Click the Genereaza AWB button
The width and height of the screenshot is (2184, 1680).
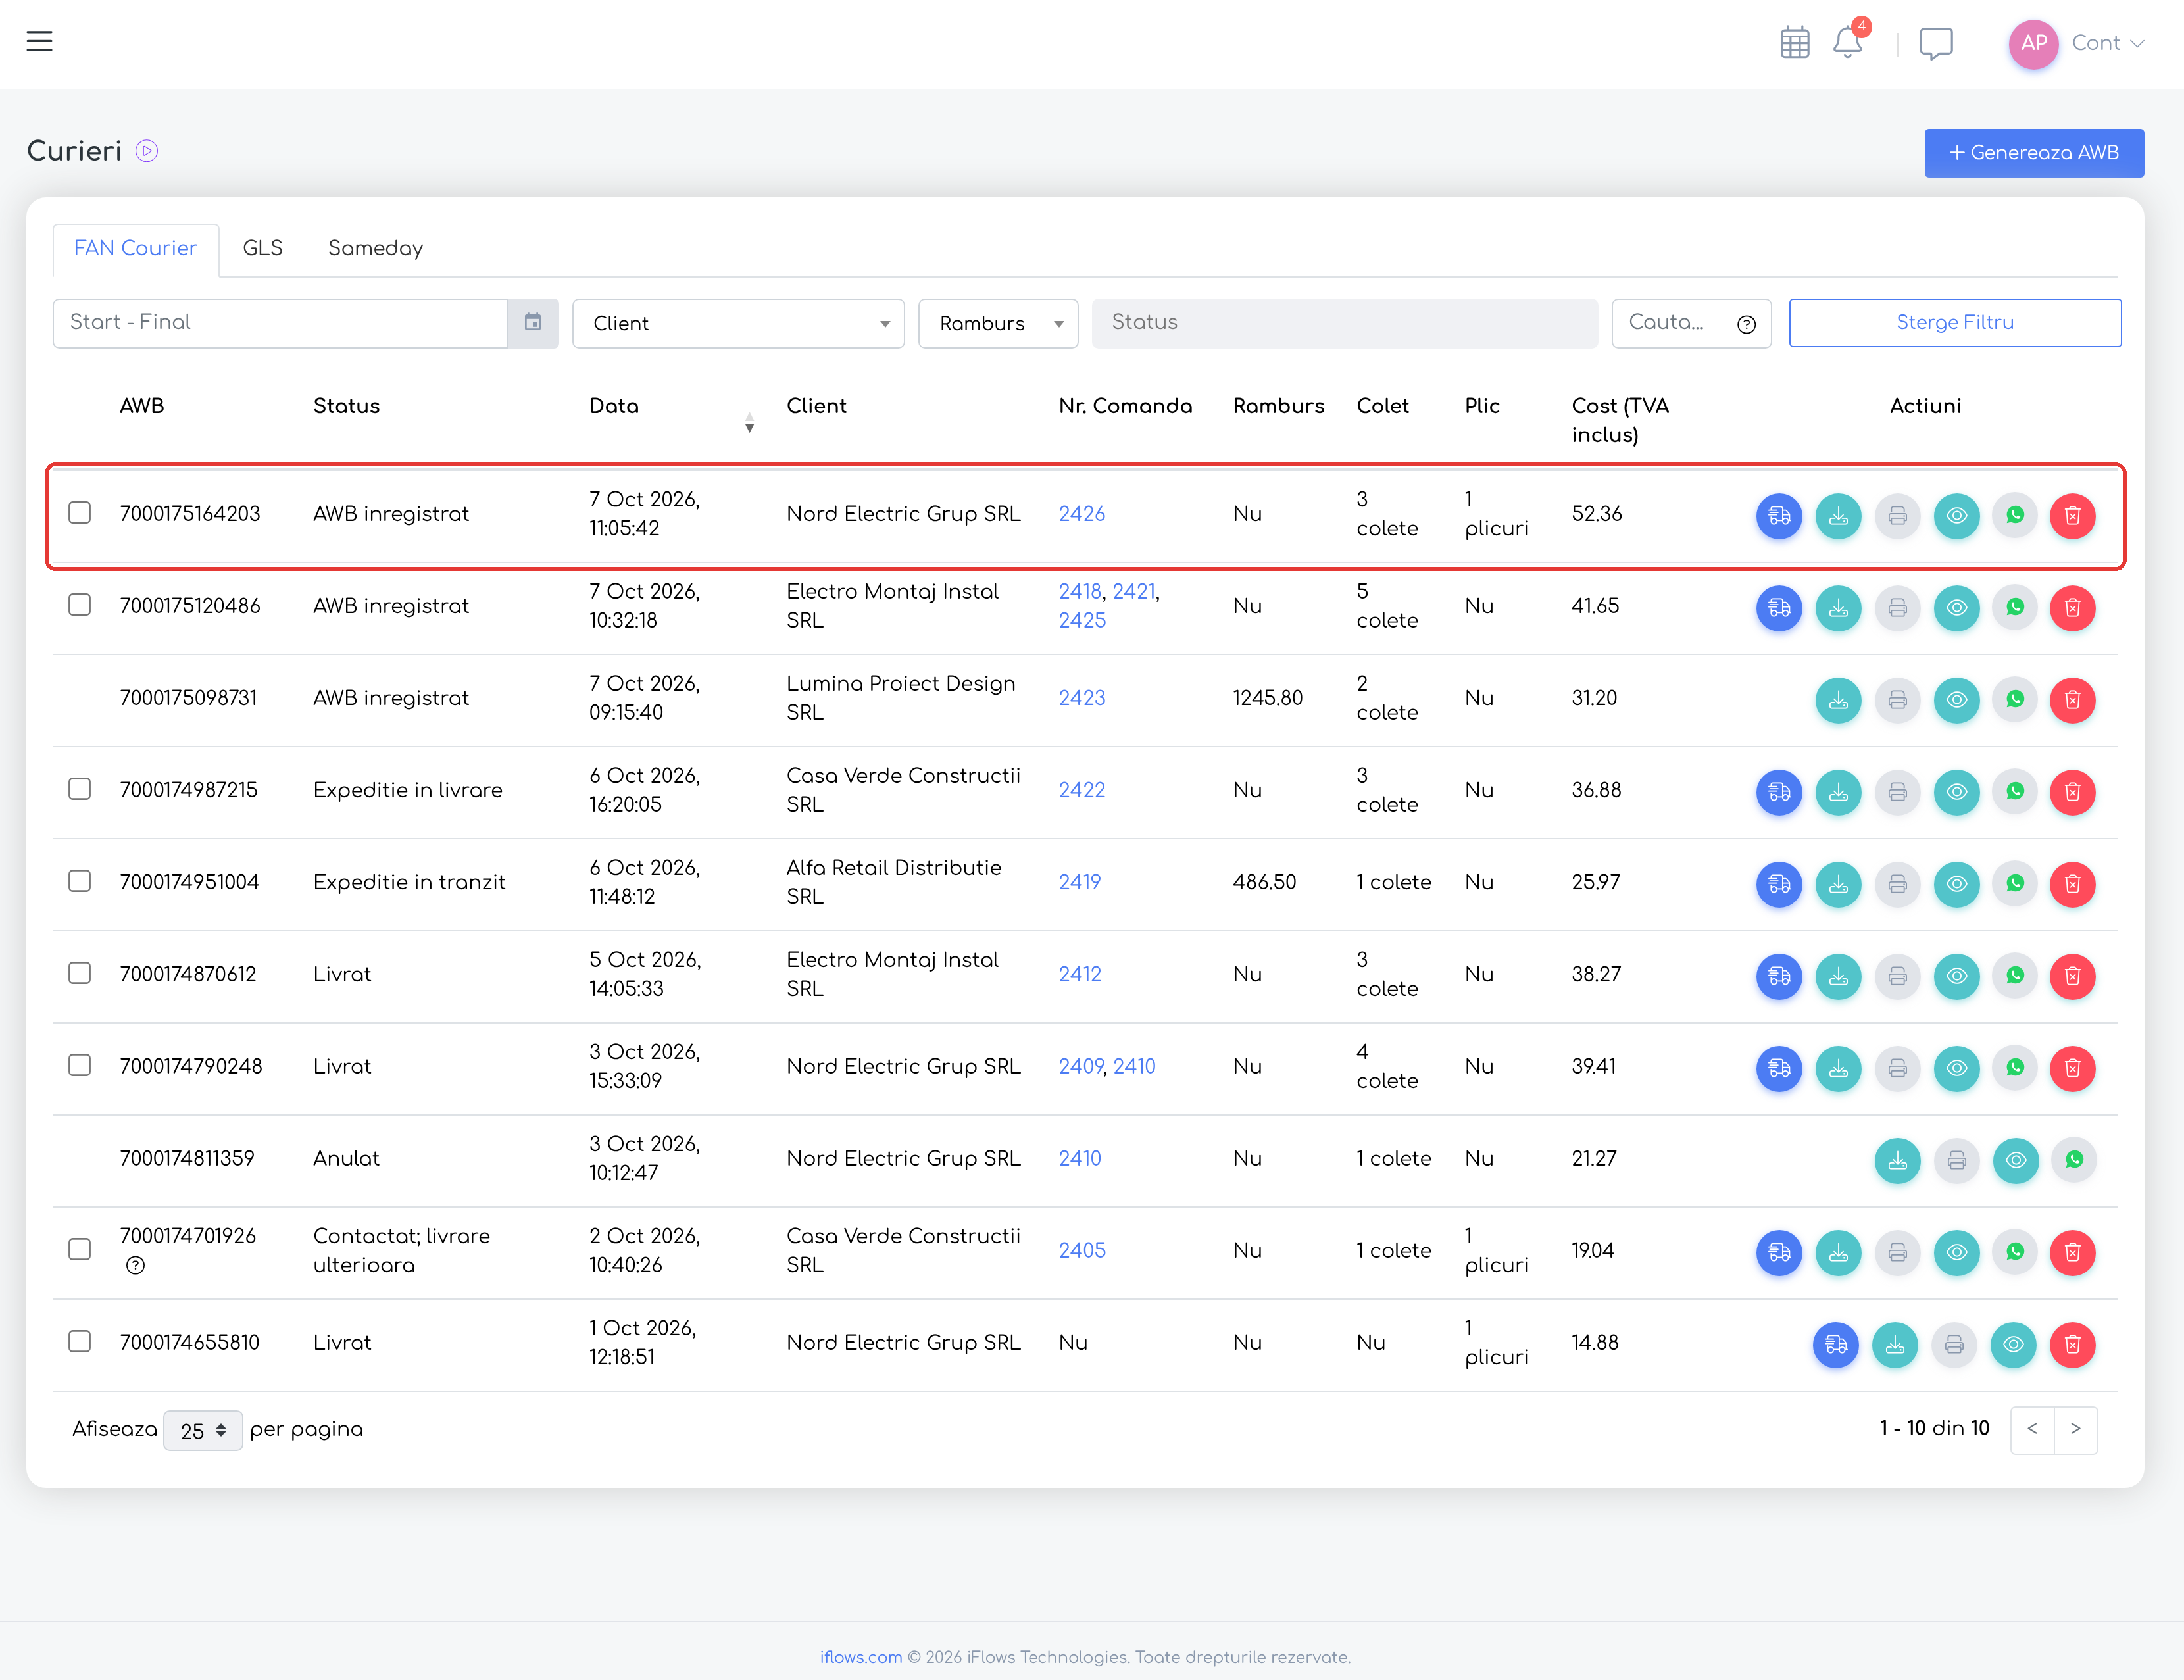point(2033,153)
